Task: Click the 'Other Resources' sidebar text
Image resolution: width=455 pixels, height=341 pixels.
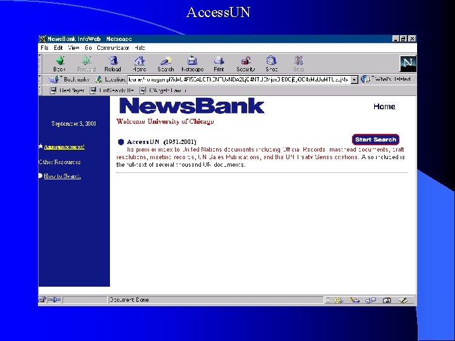Action: click(x=59, y=162)
